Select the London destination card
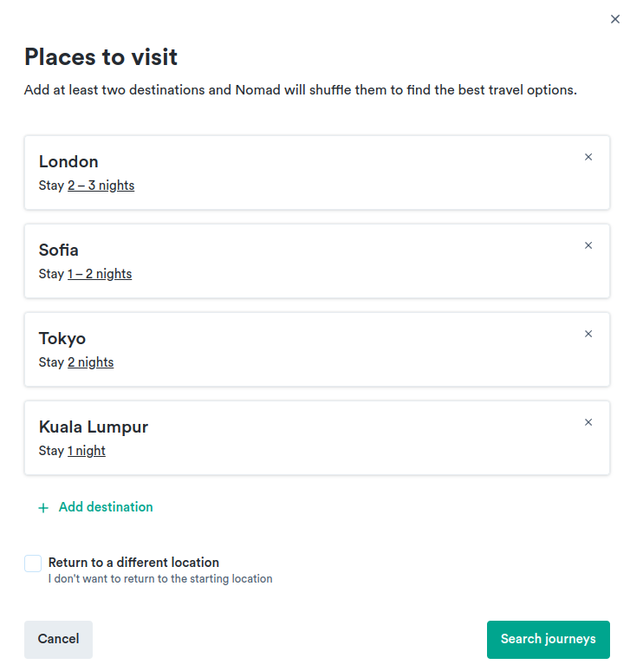 click(x=317, y=173)
